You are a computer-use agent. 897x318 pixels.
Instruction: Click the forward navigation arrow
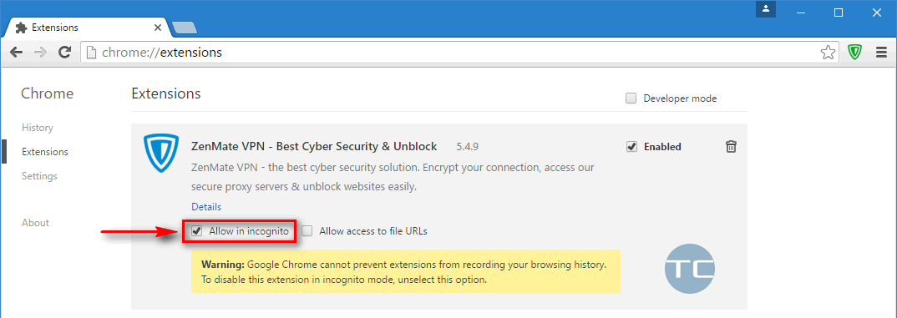41,53
